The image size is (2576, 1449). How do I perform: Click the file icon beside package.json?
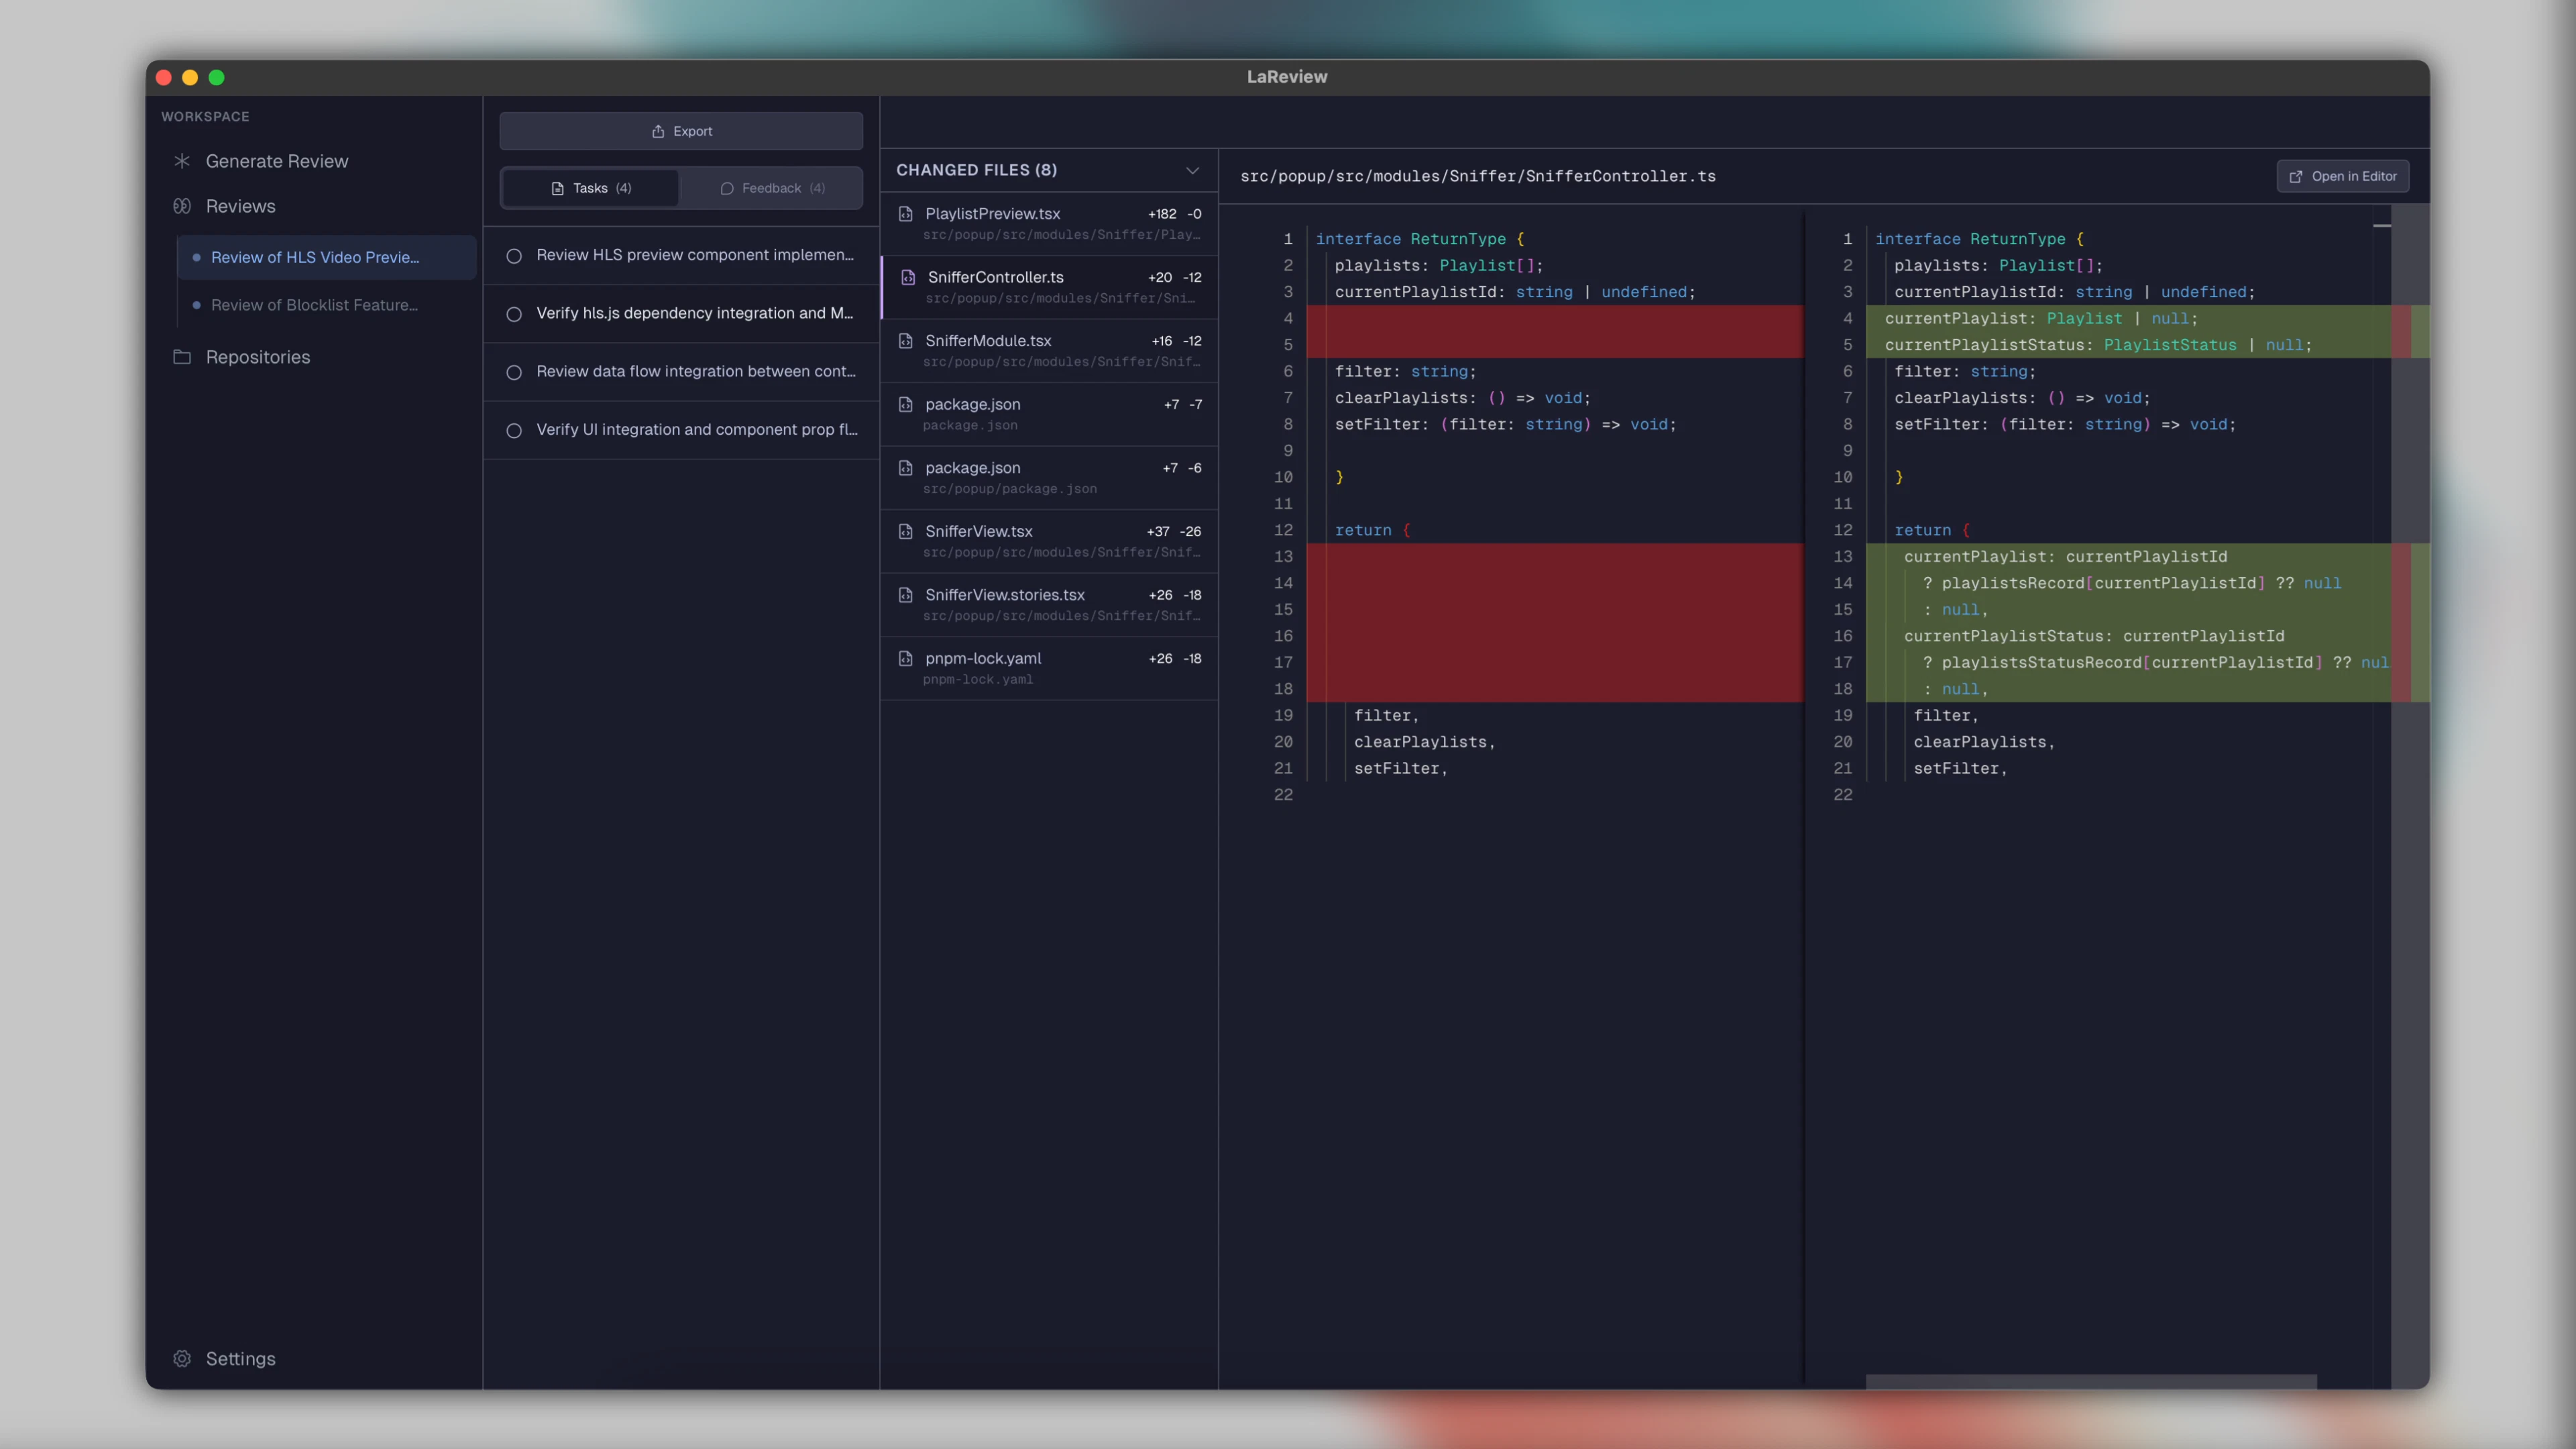tap(905, 404)
